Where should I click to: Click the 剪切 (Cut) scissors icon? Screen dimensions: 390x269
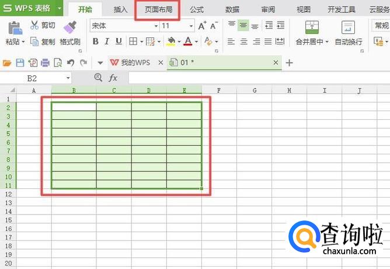pos(34,25)
